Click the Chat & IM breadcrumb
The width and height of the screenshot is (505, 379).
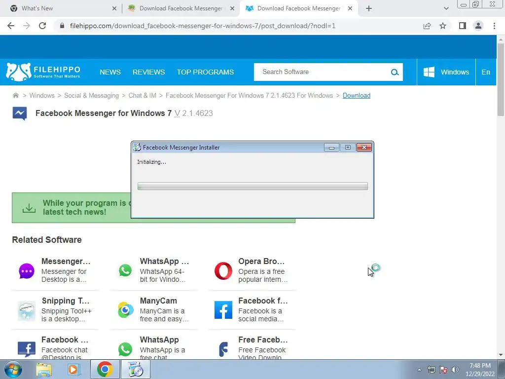[143, 95]
